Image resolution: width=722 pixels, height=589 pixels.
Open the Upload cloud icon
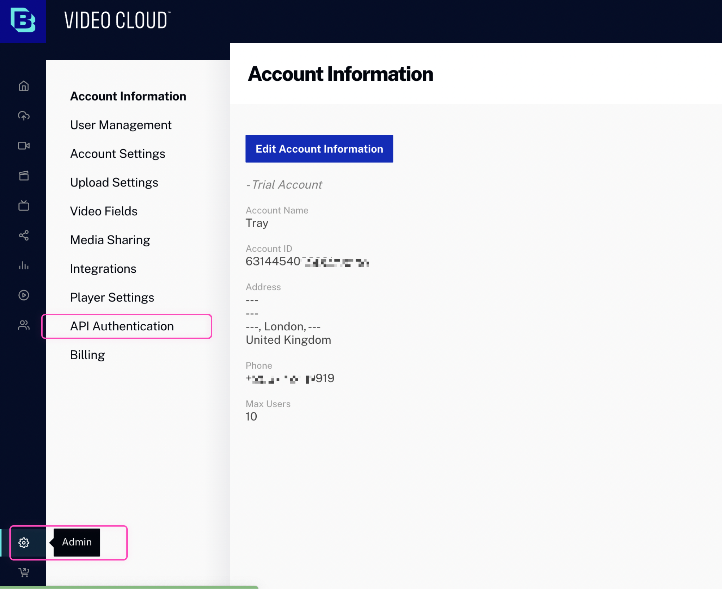(23, 116)
